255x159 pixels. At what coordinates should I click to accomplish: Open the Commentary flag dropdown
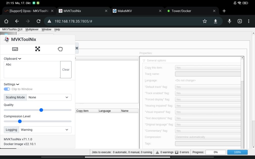tap(208, 131)
